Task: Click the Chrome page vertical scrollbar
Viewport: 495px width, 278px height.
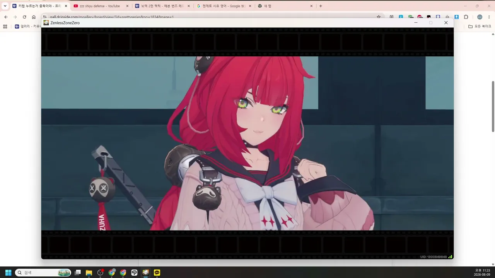Action: (493, 107)
